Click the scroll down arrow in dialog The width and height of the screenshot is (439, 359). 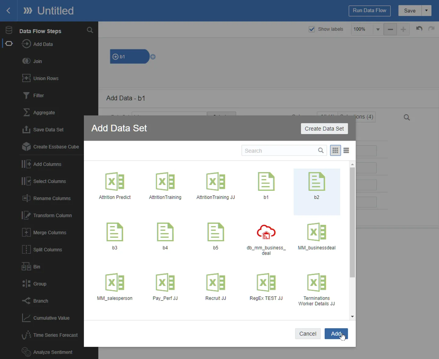[352, 317]
